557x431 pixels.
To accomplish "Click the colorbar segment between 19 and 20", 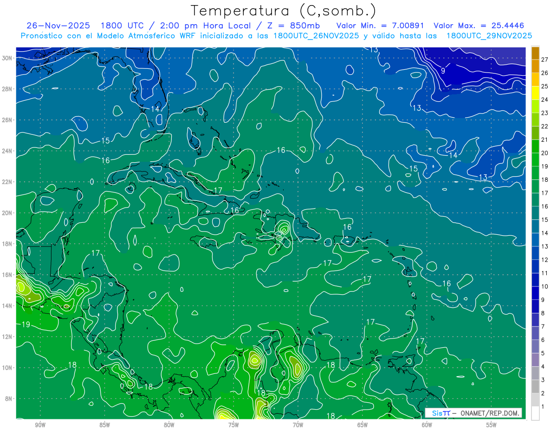I will coord(536,160).
